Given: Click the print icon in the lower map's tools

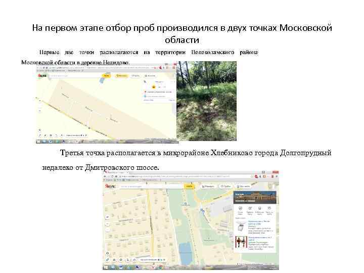Looking at the screenshot, I should (114, 260).
